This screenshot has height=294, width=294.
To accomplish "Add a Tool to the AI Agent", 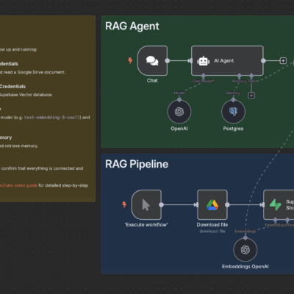I will tap(251, 96).
